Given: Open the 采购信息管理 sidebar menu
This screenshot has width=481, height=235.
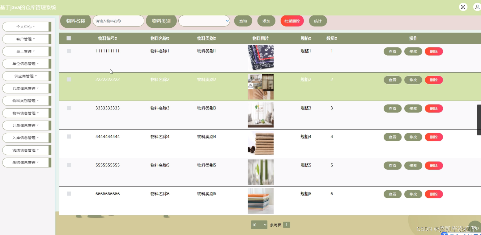Looking at the screenshot, I should click(27, 163).
